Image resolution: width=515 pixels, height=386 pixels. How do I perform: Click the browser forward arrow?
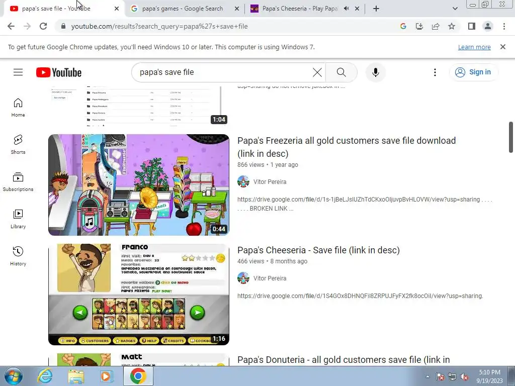(x=27, y=26)
